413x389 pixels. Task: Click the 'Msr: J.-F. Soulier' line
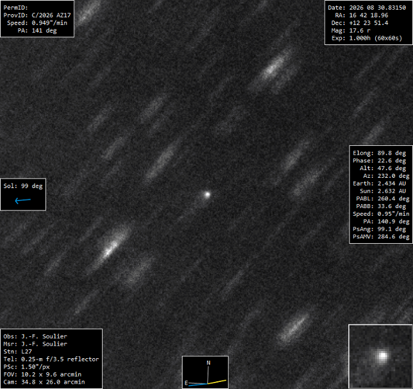[x=35, y=344]
